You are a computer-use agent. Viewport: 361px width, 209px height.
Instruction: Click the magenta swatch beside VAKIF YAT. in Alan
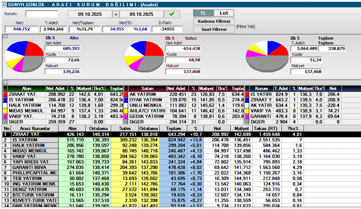pos(5,116)
